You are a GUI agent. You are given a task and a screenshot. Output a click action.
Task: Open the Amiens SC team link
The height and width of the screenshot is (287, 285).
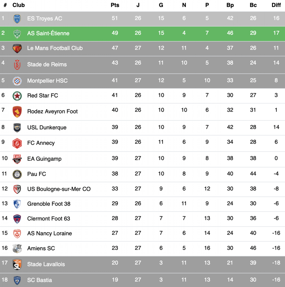tap(41, 248)
